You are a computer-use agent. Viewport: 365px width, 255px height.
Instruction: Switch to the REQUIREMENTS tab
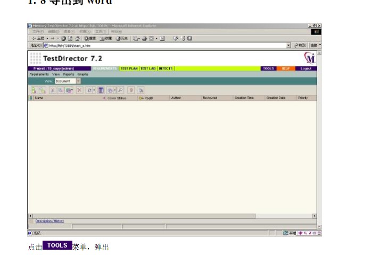(104, 69)
